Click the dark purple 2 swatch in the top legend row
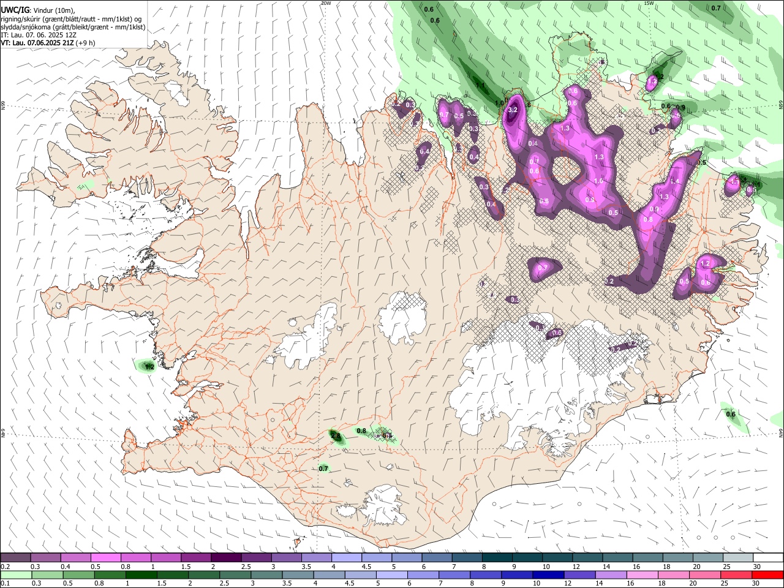The image size is (784, 588). [x=225, y=558]
